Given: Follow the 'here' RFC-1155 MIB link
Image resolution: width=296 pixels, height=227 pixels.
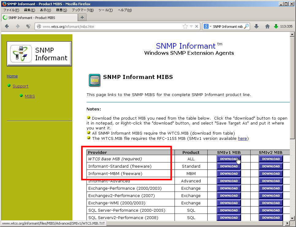Looking at the screenshot, I should tap(242, 138).
